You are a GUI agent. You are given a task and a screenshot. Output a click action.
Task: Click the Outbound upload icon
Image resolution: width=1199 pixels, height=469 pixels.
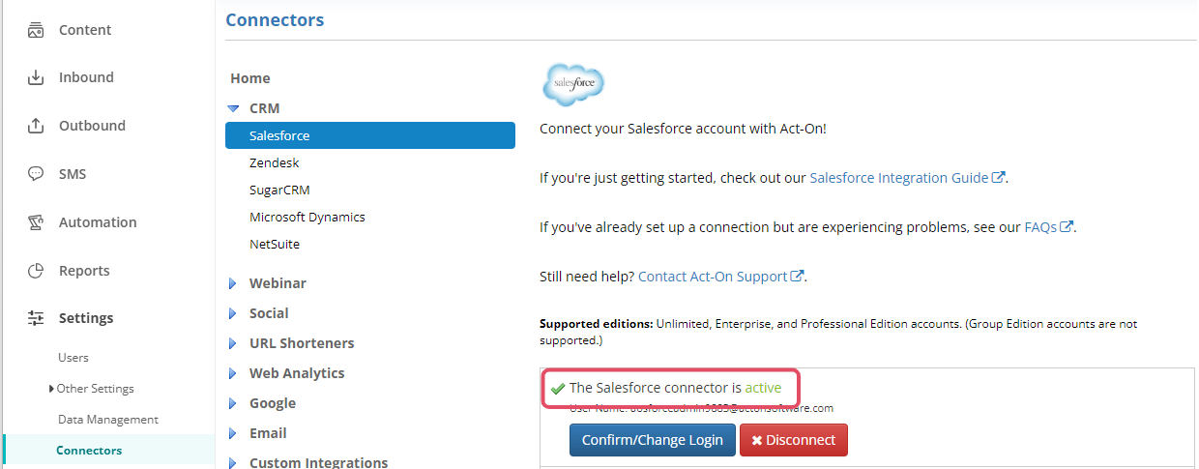coord(36,126)
